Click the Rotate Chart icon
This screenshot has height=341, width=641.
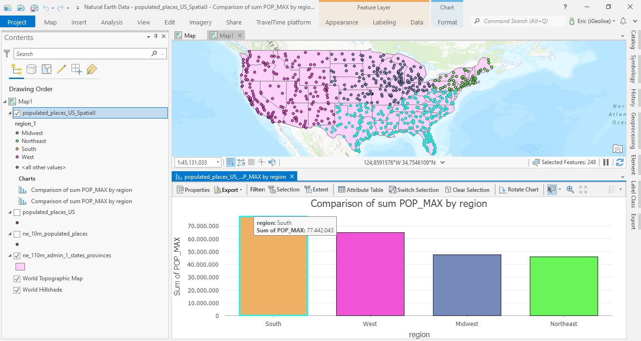tap(519, 190)
